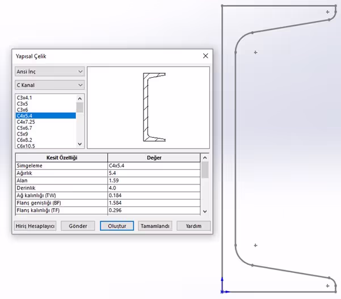This screenshot has width=341, height=299.
Task: Click the properties table scrollbar thumb
Action: pos(205,170)
